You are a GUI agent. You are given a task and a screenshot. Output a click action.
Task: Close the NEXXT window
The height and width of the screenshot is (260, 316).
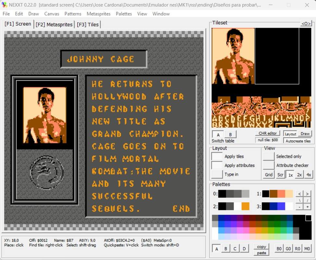(x=307, y=5)
